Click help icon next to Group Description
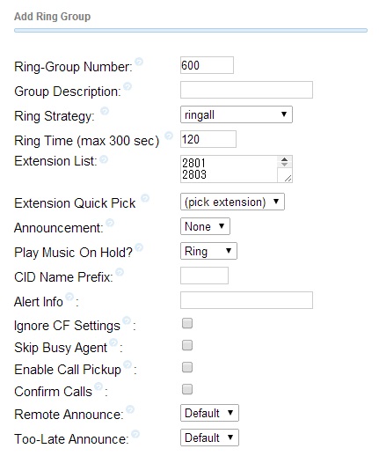Image resolution: width=379 pixels, height=456 pixels. point(128,86)
